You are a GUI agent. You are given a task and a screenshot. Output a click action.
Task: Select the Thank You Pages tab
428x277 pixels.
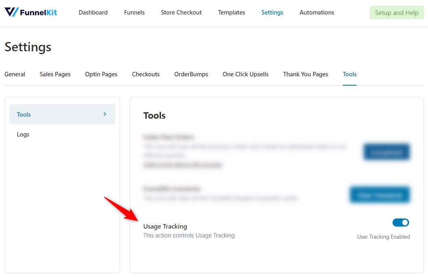point(305,74)
